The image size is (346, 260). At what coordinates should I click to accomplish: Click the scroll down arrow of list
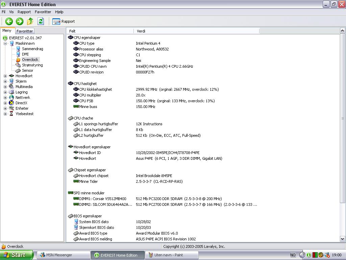point(343,239)
